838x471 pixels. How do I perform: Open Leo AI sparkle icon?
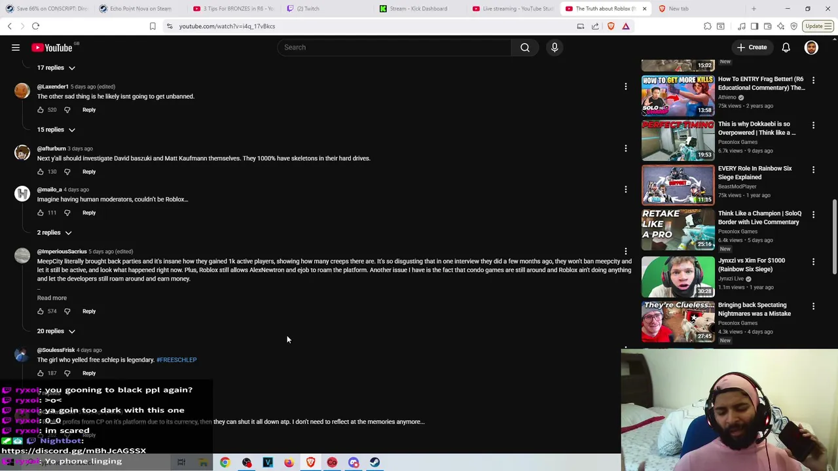780,26
